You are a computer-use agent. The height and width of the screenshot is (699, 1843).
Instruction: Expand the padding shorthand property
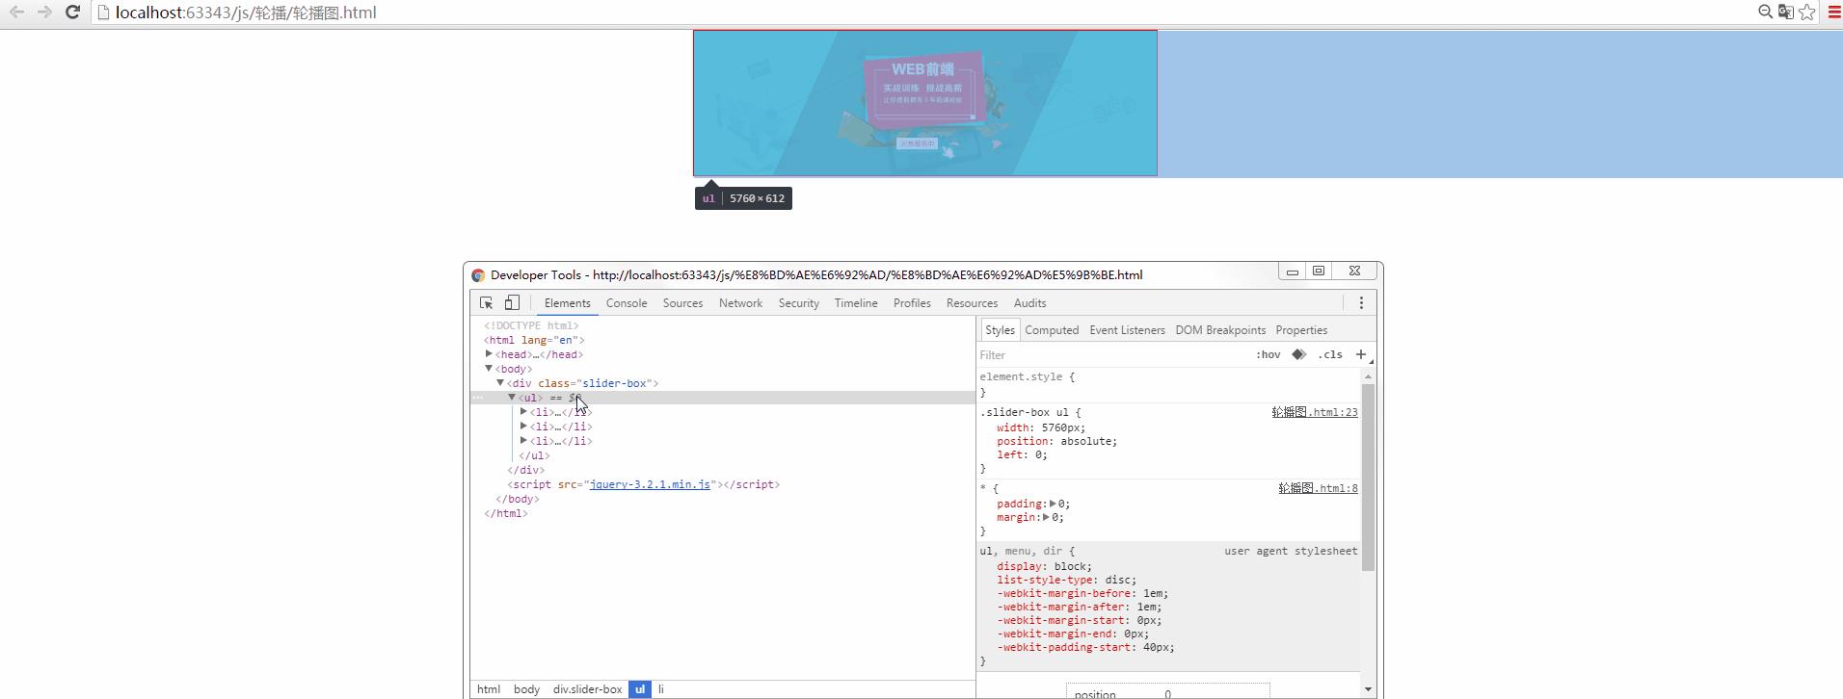coord(1053,504)
